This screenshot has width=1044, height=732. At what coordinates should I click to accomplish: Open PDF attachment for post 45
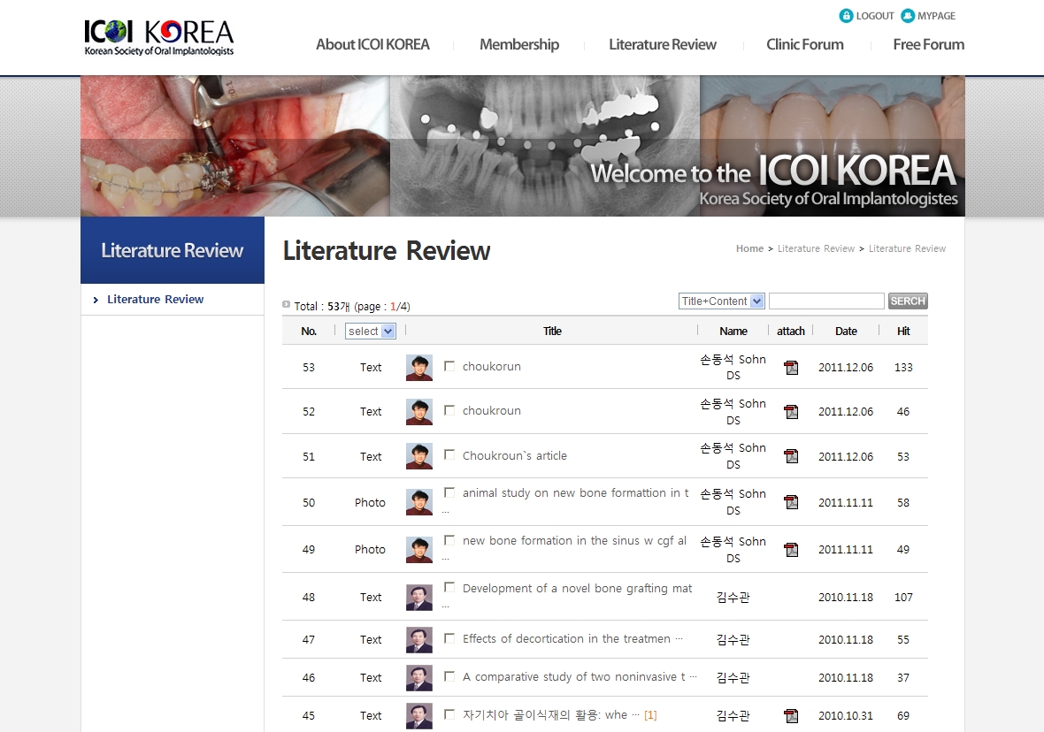[x=791, y=716]
